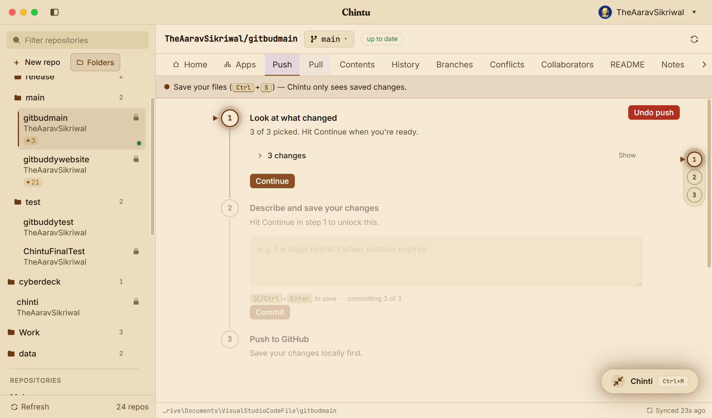
Task: Select the gitbuddywebsite repository
Action: tap(81, 170)
